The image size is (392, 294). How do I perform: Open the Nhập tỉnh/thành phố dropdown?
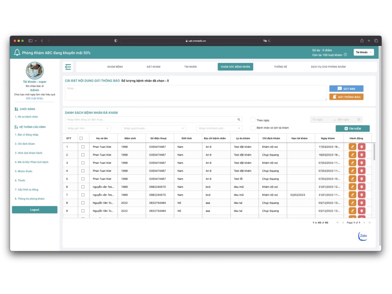(x=219, y=128)
